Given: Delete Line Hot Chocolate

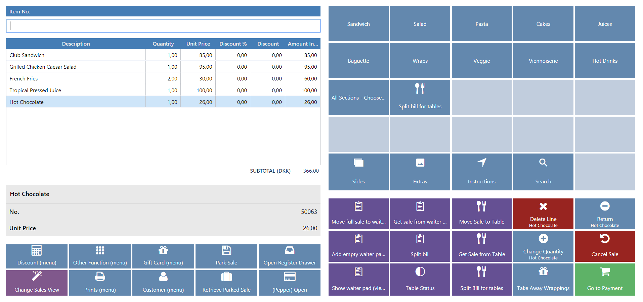Looking at the screenshot, I should pyautogui.click(x=543, y=214).
